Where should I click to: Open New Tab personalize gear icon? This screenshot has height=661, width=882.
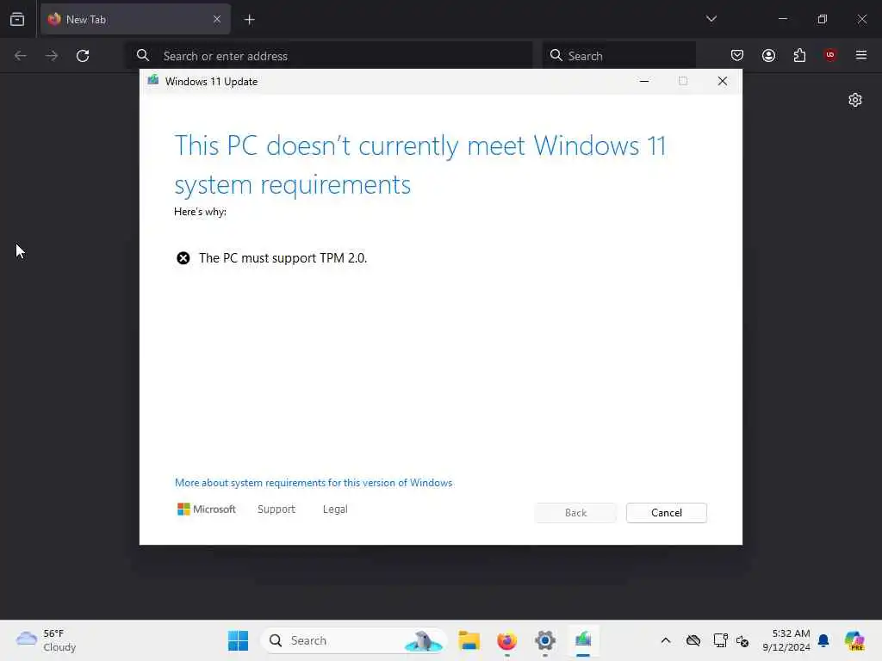pos(855,100)
